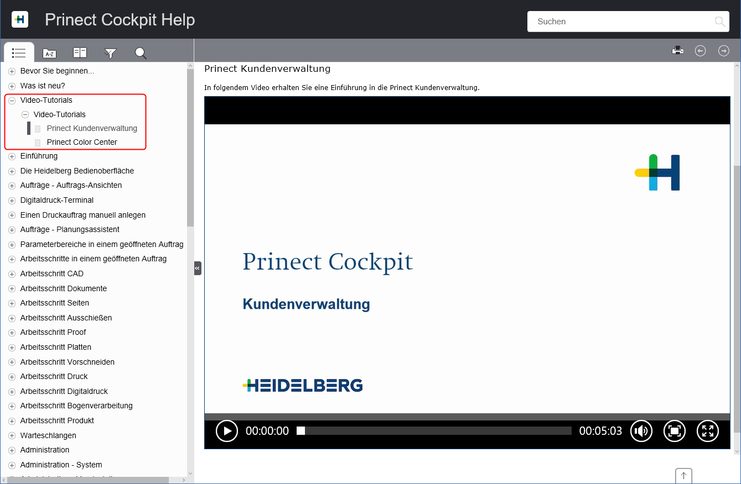741x484 pixels.
Task: Select Arbeitsschritt Bogenverarbeitung entry
Action: tap(76, 406)
